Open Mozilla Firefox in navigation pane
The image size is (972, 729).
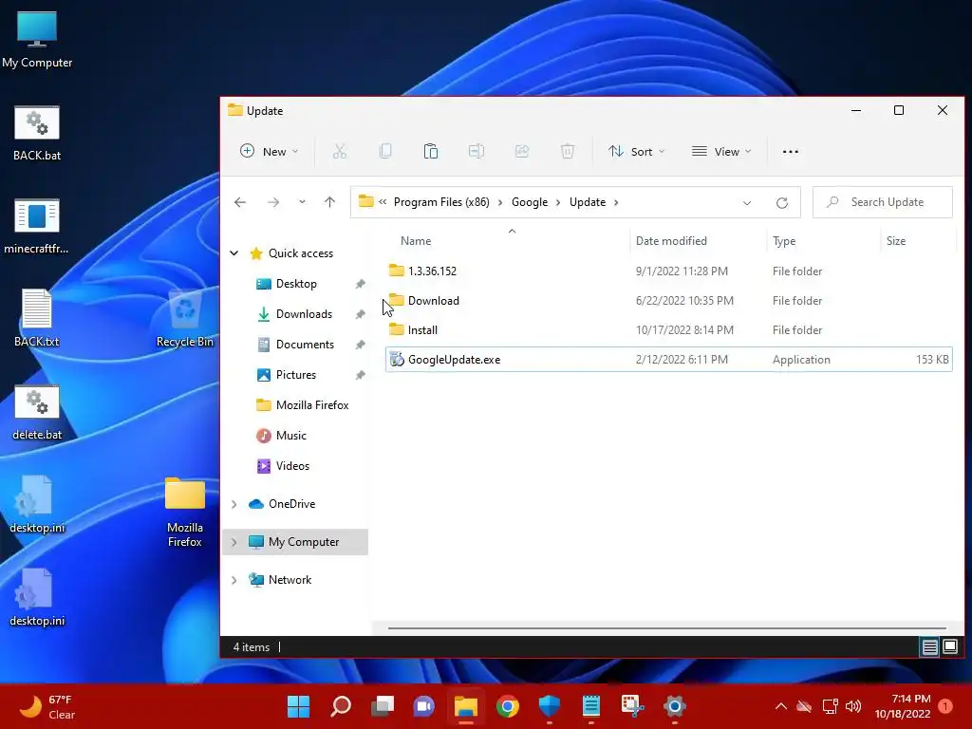tap(302, 405)
